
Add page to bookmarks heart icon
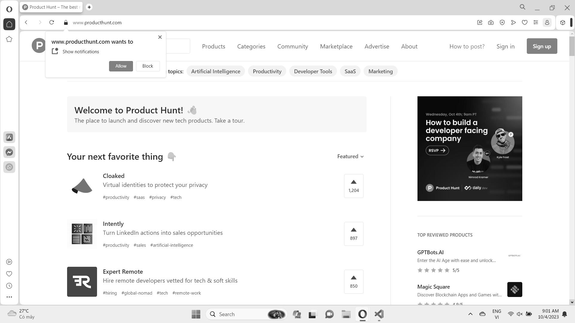coord(525,22)
